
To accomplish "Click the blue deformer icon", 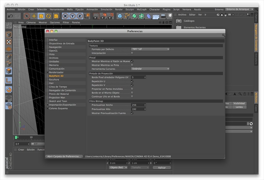I will [149, 16].
